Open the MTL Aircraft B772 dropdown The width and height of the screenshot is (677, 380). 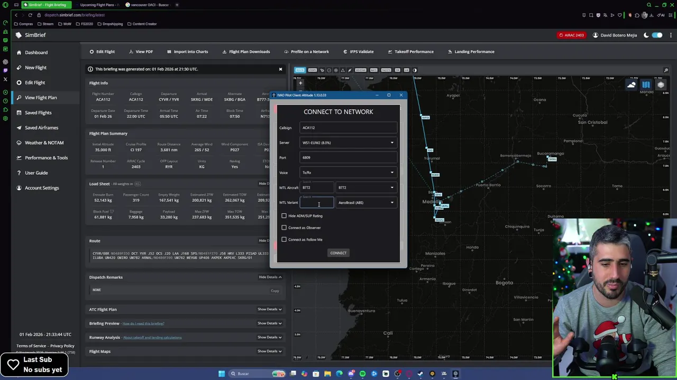click(x=366, y=187)
